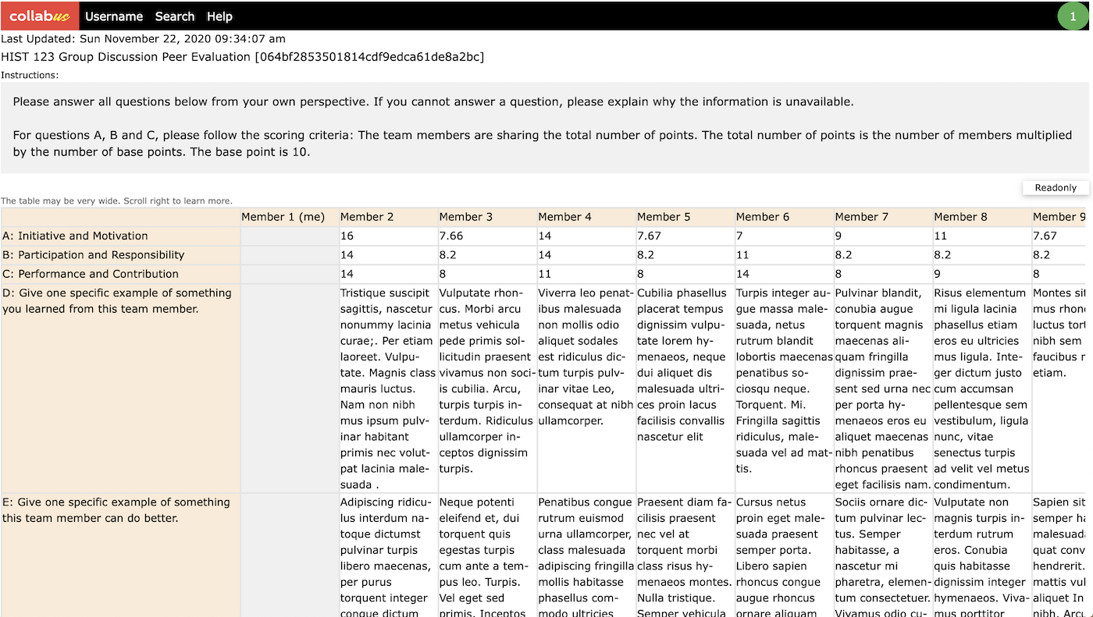Select the Member 7 column header
Screen dimensions: 1093x617
pyautogui.click(x=884, y=217)
